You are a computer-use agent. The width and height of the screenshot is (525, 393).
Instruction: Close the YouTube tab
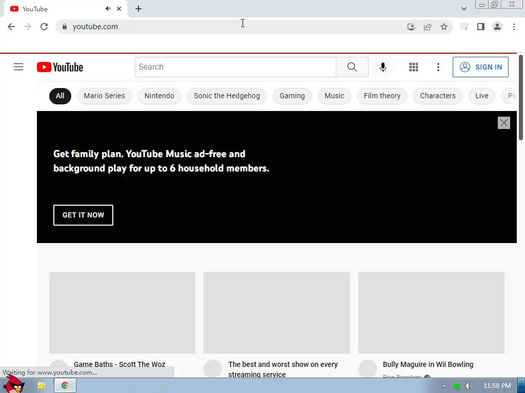pyautogui.click(x=119, y=9)
